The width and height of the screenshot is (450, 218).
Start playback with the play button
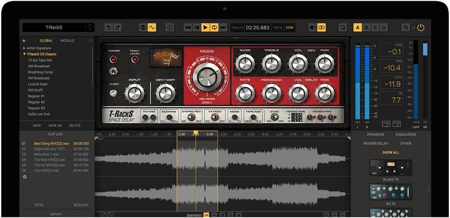(205, 27)
